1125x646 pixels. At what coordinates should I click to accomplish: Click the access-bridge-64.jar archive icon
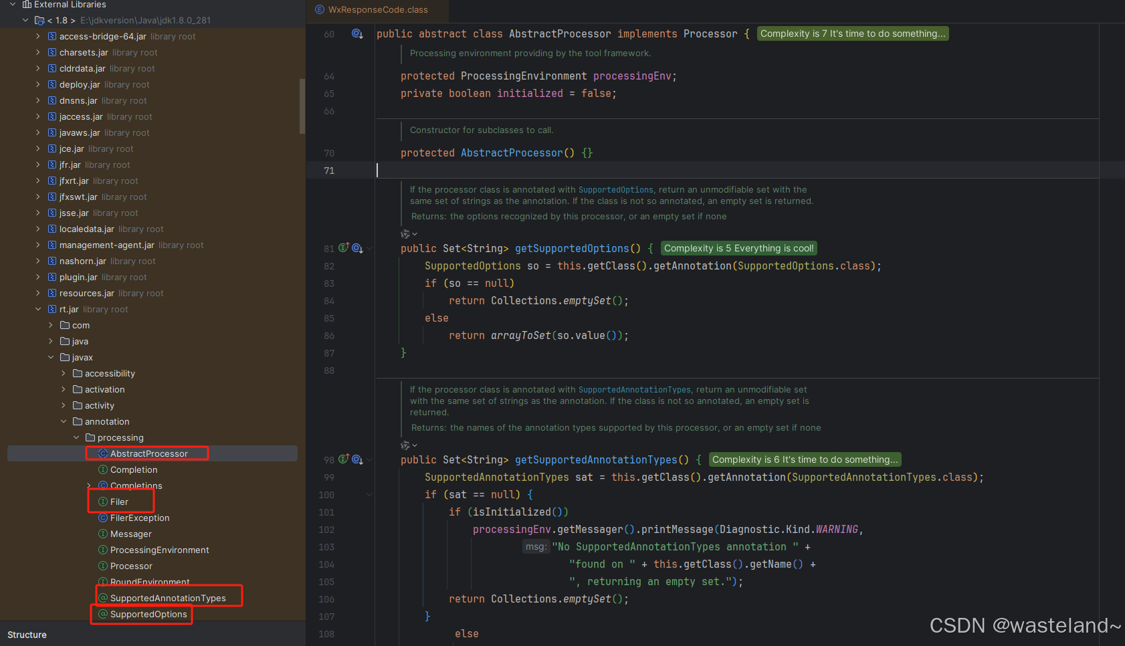point(52,37)
